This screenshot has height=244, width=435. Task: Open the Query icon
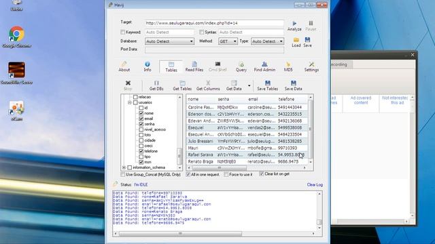pos(241,64)
